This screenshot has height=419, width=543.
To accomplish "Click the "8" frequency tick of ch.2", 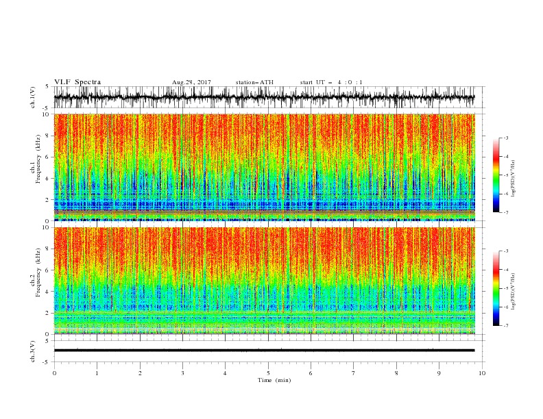I will click(47, 249).
